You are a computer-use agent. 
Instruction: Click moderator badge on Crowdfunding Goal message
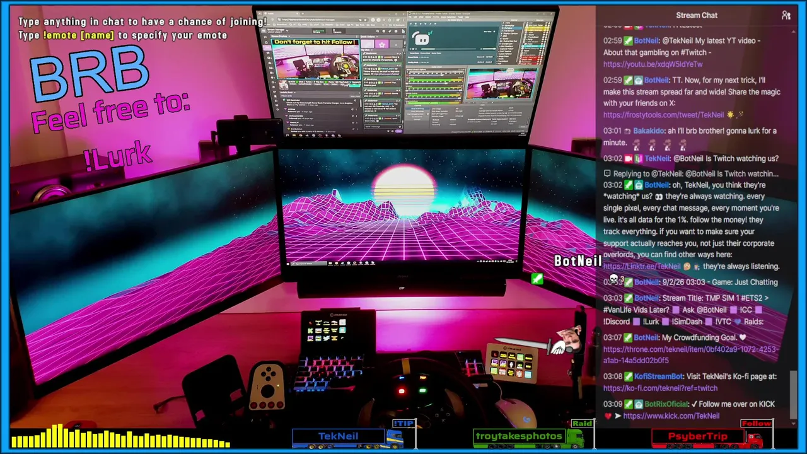tap(629, 338)
